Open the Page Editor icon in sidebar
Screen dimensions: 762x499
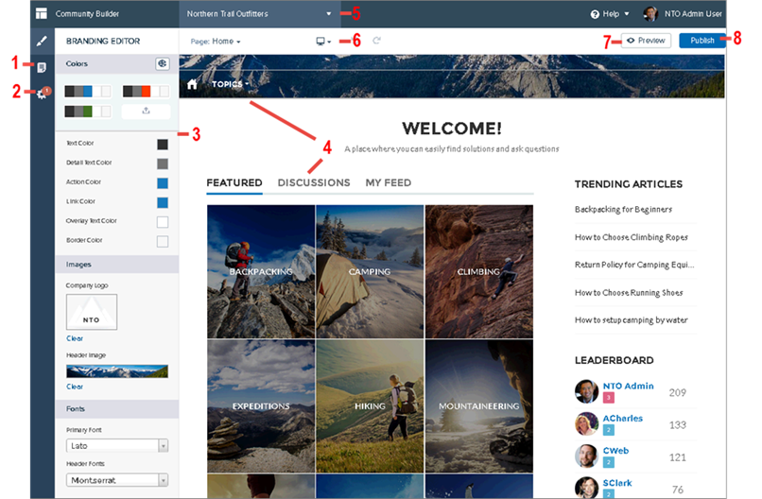(x=42, y=67)
